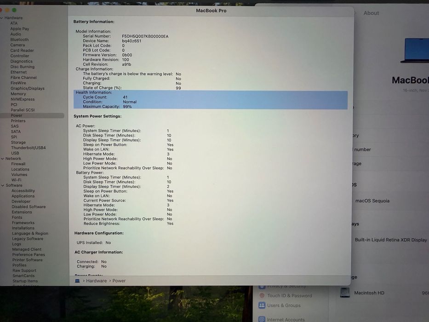Select Ethernet in the sidebar
Image resolution: width=429 pixels, height=322 pixels.
18,72
